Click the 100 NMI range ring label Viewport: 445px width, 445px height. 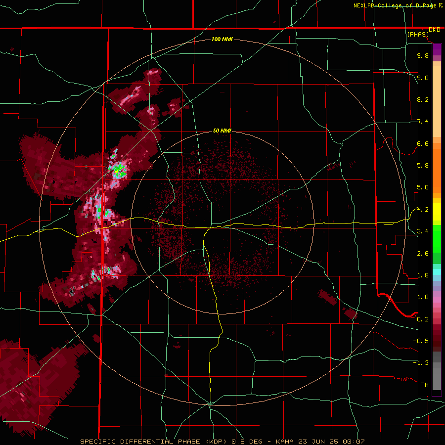click(x=222, y=39)
